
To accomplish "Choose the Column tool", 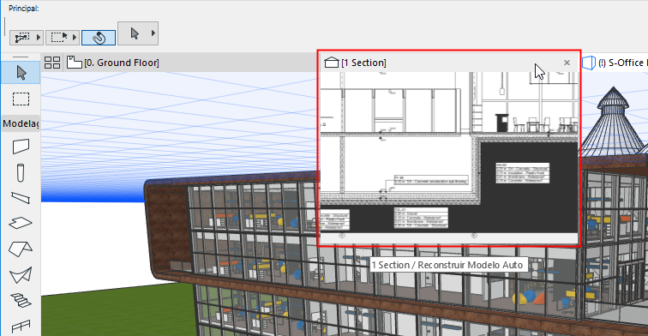I will 21,173.
